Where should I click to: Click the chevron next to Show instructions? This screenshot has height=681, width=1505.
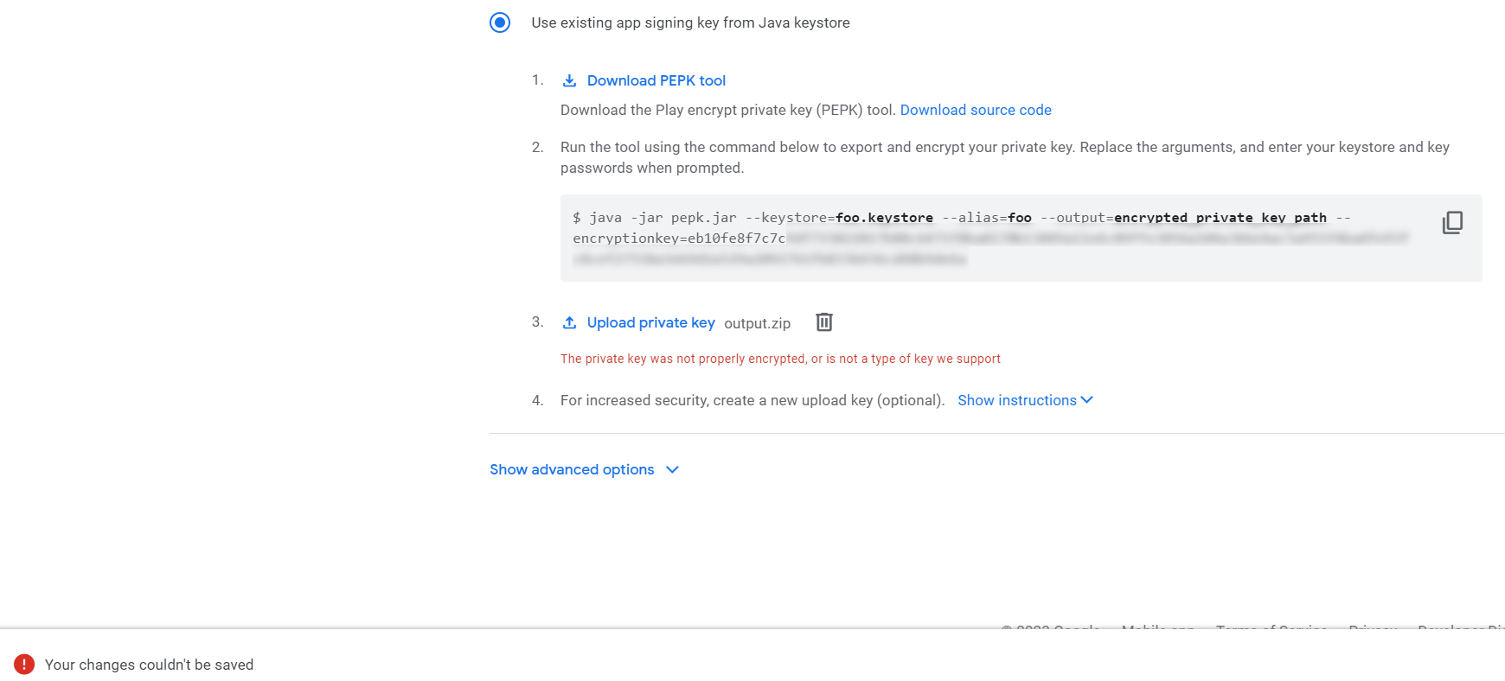[1087, 400]
